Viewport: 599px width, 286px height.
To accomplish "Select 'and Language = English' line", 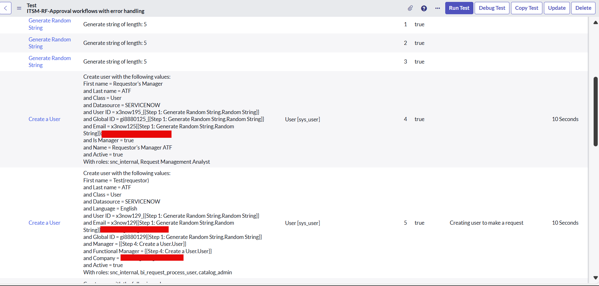I will click(110, 209).
